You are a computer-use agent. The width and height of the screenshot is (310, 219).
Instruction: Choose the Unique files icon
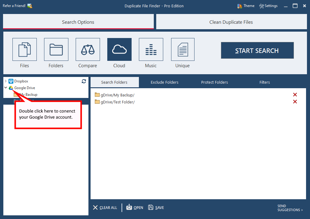click(x=183, y=50)
